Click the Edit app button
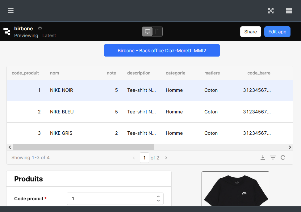 pos(277,32)
